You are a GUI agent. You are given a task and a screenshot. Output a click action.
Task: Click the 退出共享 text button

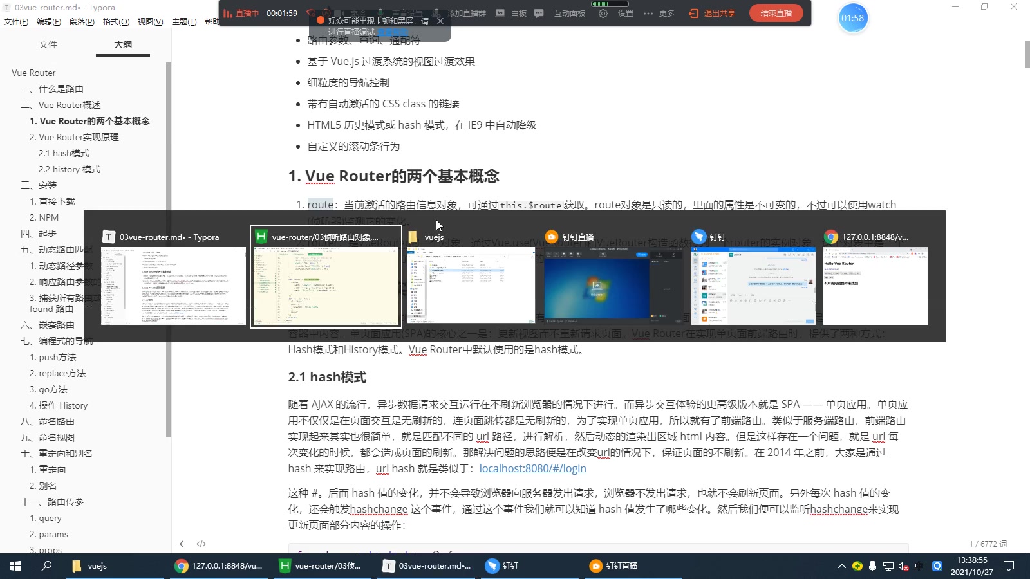click(x=719, y=13)
